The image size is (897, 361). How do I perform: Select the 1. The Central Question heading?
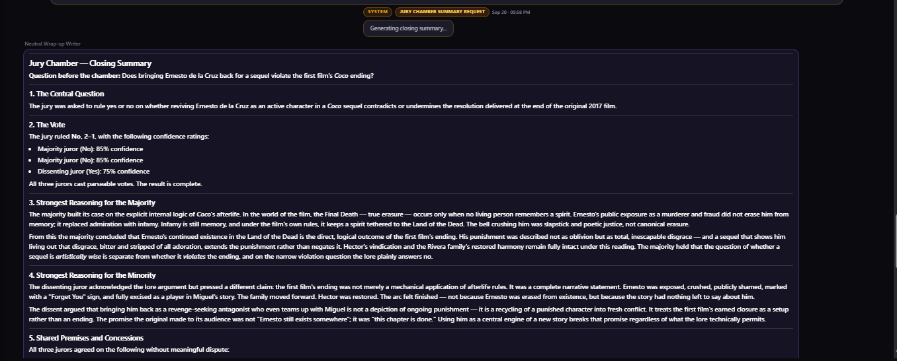coord(67,94)
